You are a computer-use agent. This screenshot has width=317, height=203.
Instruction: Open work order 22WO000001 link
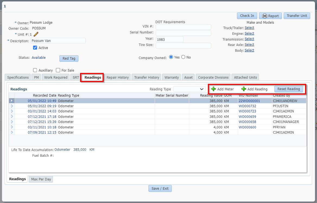(x=249, y=101)
